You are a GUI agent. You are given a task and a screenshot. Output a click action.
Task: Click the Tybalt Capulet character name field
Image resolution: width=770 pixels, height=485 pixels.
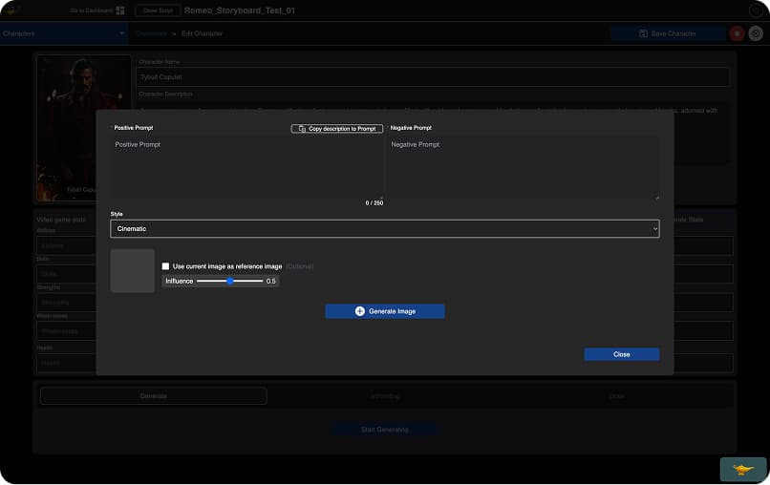pyautogui.click(x=432, y=77)
